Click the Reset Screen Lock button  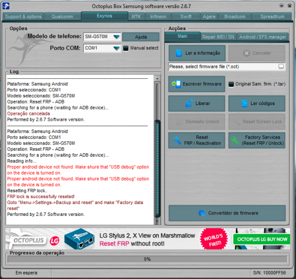click(x=257, y=122)
